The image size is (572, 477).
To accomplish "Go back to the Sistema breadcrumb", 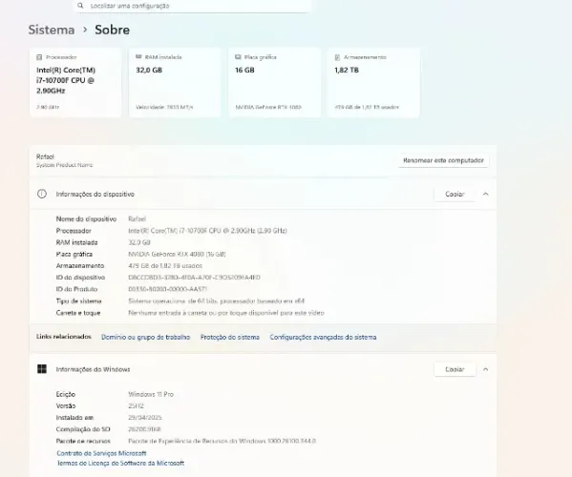I will point(52,30).
